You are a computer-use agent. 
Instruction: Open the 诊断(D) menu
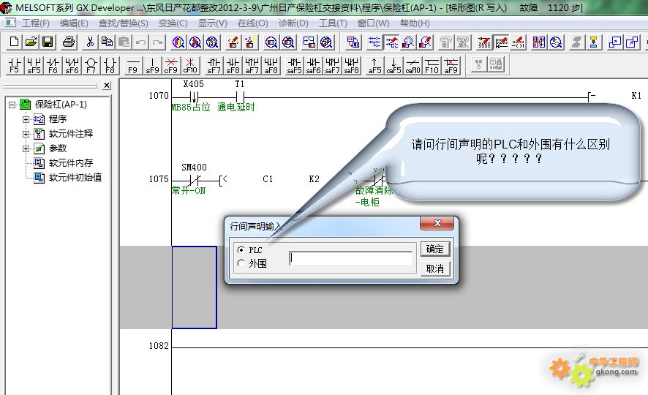coord(293,23)
